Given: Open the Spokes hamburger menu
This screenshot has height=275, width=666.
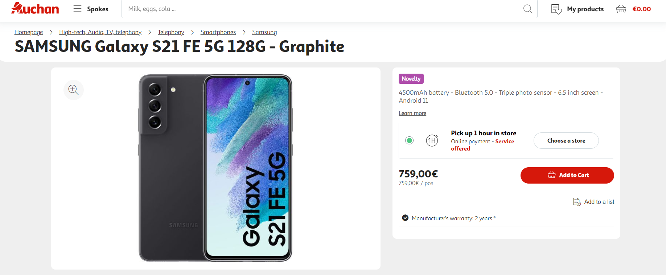Looking at the screenshot, I should (77, 9).
